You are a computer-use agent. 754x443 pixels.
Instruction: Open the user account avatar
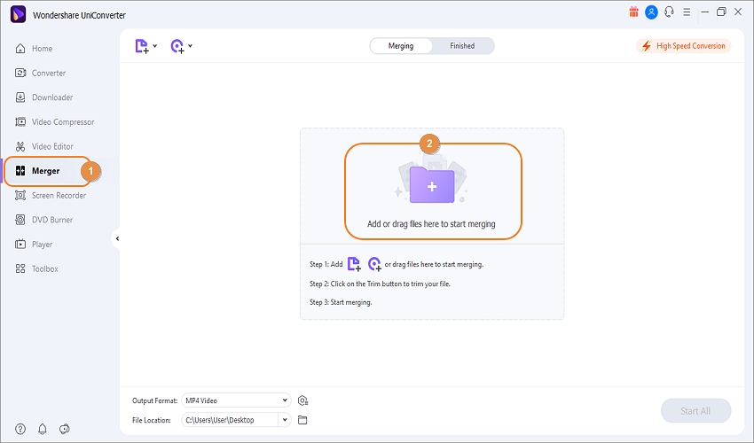point(651,12)
